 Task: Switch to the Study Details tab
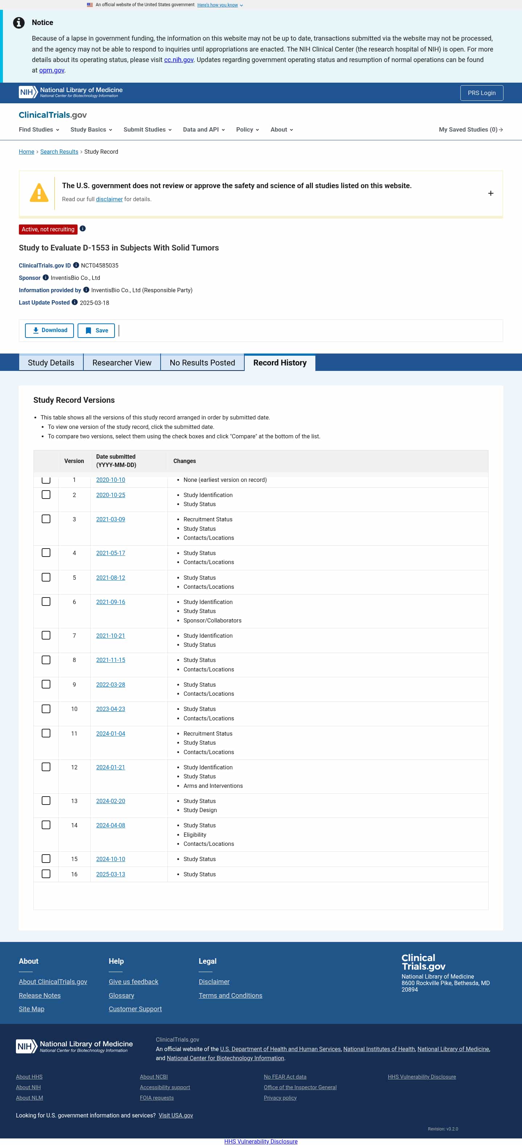[51, 363]
